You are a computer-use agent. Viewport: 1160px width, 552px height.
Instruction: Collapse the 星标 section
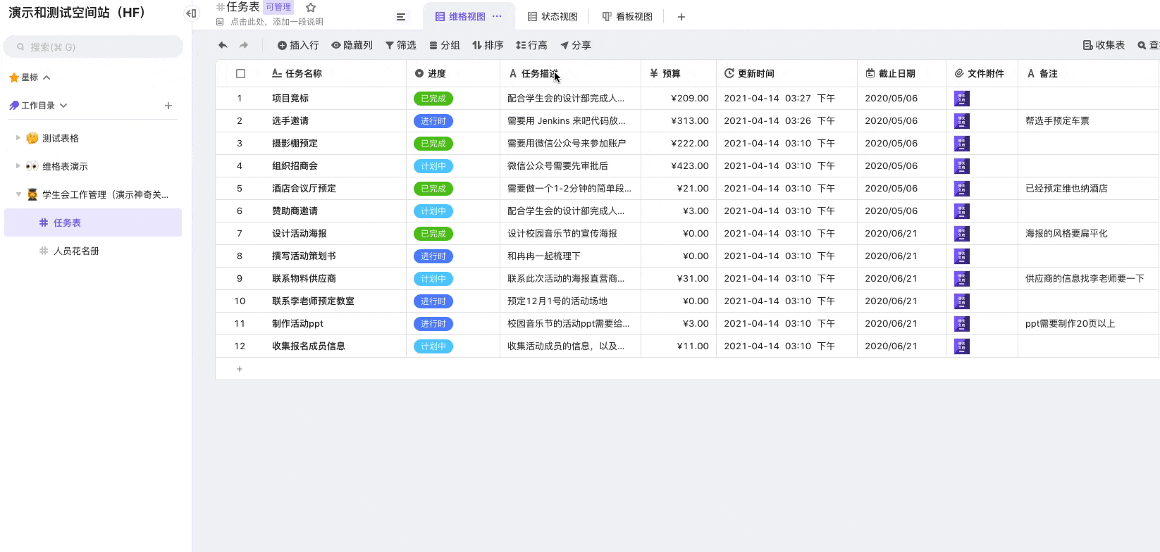[x=47, y=77]
